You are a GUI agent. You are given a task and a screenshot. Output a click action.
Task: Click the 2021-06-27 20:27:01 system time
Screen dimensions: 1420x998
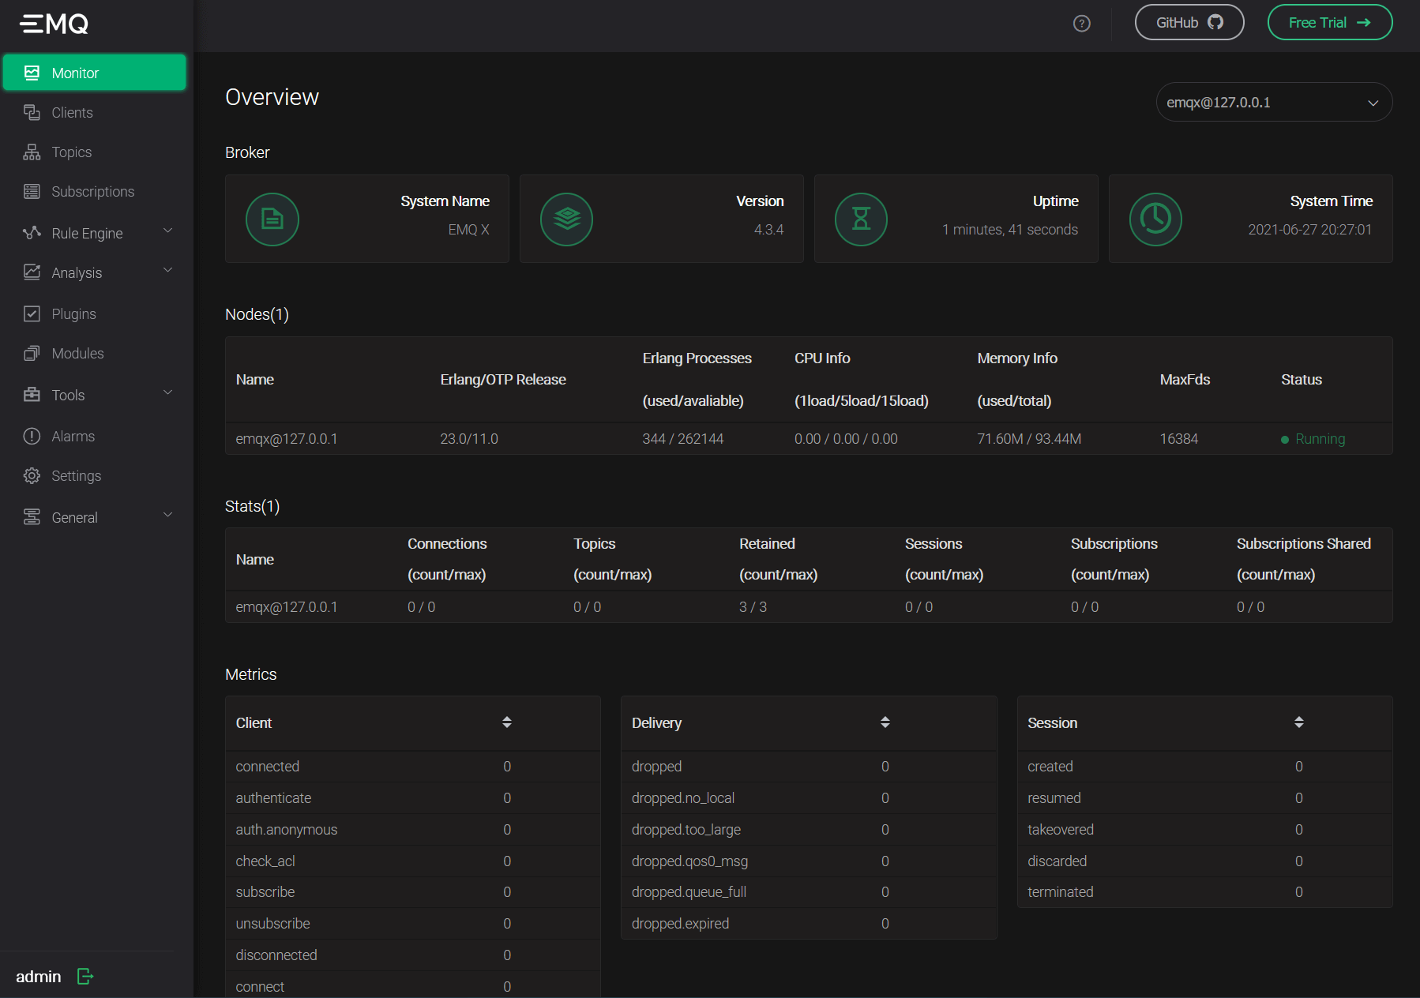coord(1310,230)
